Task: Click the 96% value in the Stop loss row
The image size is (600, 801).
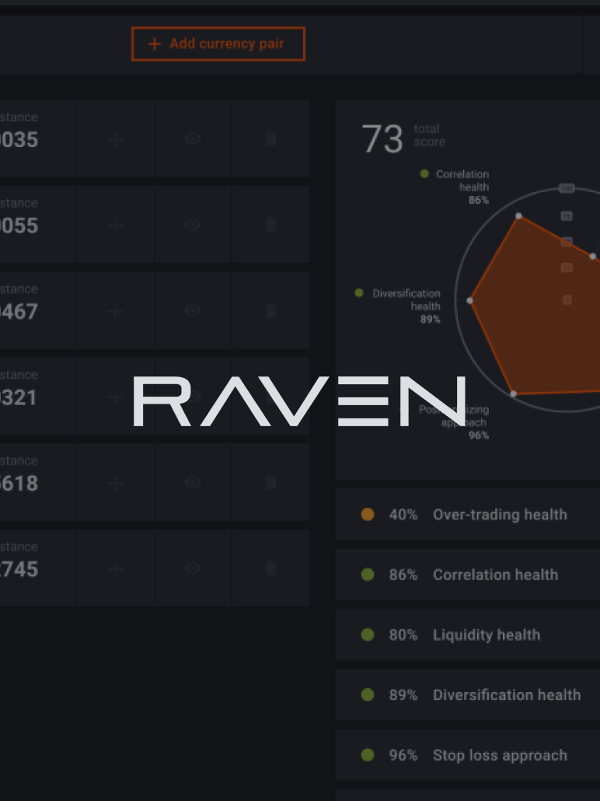Action: pos(403,755)
